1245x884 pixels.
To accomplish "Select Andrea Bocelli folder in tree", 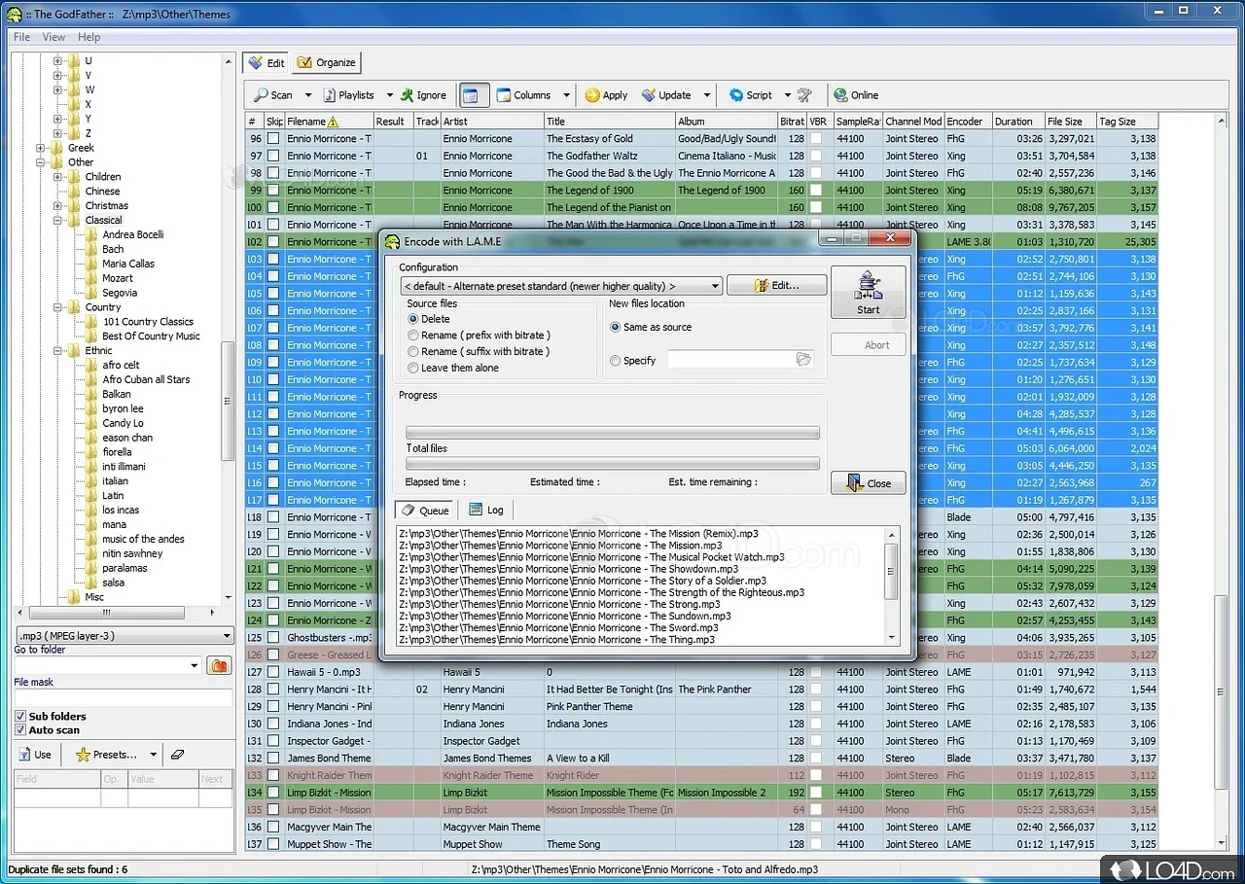I will click(x=133, y=234).
